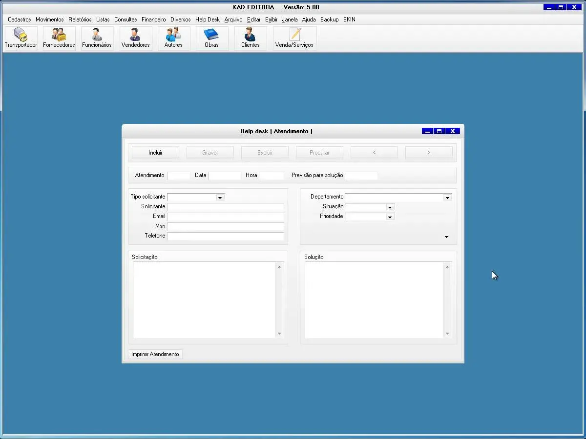Click the Incluir button
Screen dimensions: 586x439
(155, 153)
